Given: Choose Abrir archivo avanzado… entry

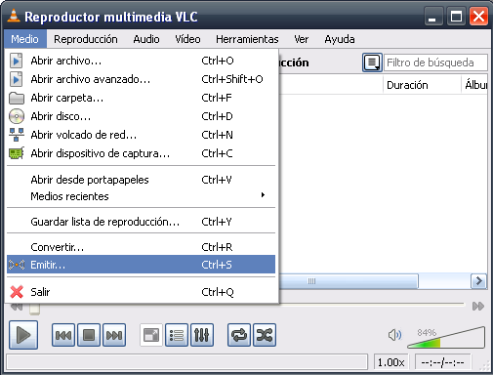Looking at the screenshot, I should point(142,79).
